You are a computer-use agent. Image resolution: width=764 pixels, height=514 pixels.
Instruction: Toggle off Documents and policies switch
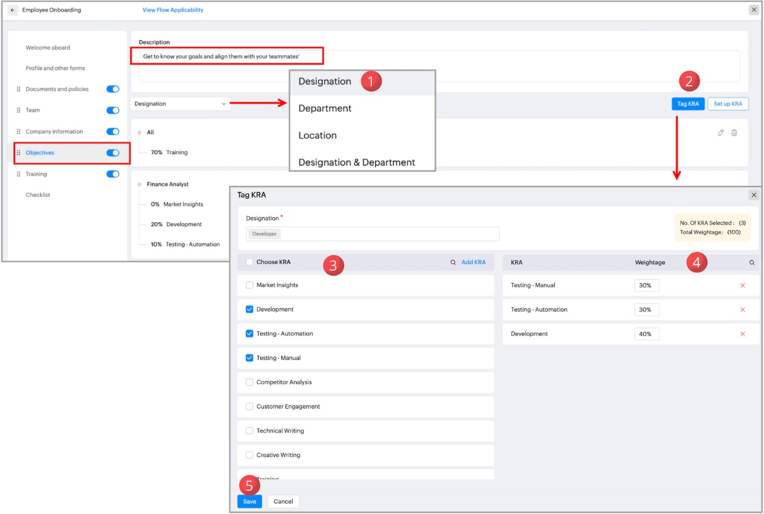click(x=113, y=89)
